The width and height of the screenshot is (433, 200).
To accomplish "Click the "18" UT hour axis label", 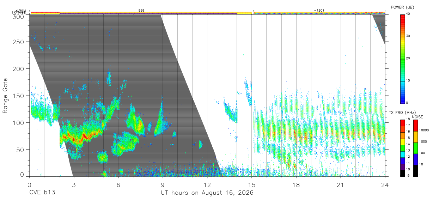I will (296, 185).
